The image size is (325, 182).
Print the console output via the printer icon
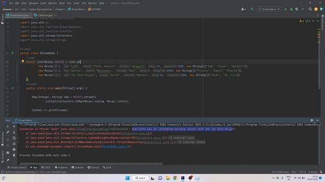click(x=14, y=150)
